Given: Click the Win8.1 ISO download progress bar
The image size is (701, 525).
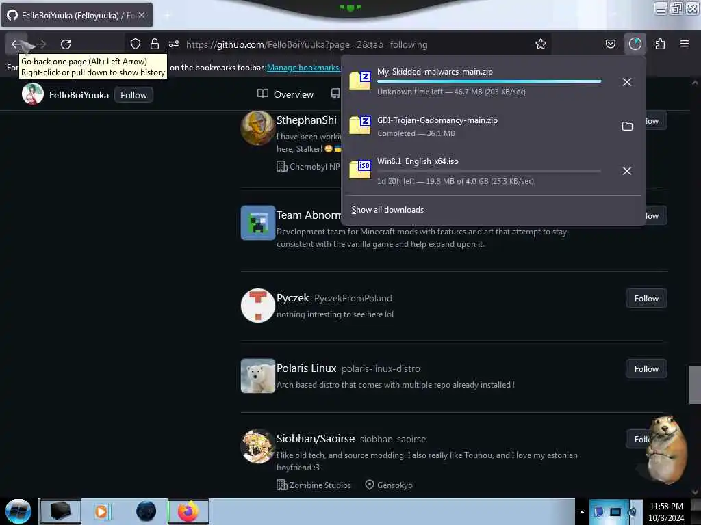Looking at the screenshot, I should click(489, 171).
